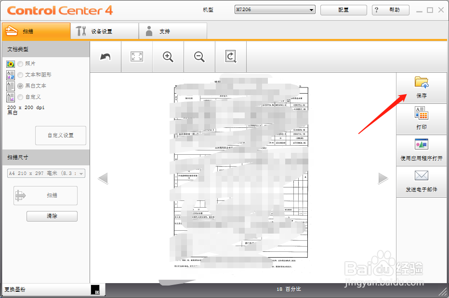The height and width of the screenshot is (298, 449).
Task: Click the black-white text type icon
Action: (11, 86)
